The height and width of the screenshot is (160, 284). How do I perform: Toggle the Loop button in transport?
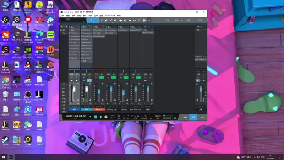112,117
